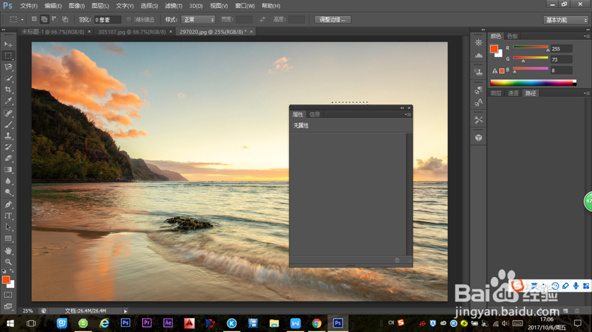Collapse the 属性 panel with the double arrow

tap(402, 108)
